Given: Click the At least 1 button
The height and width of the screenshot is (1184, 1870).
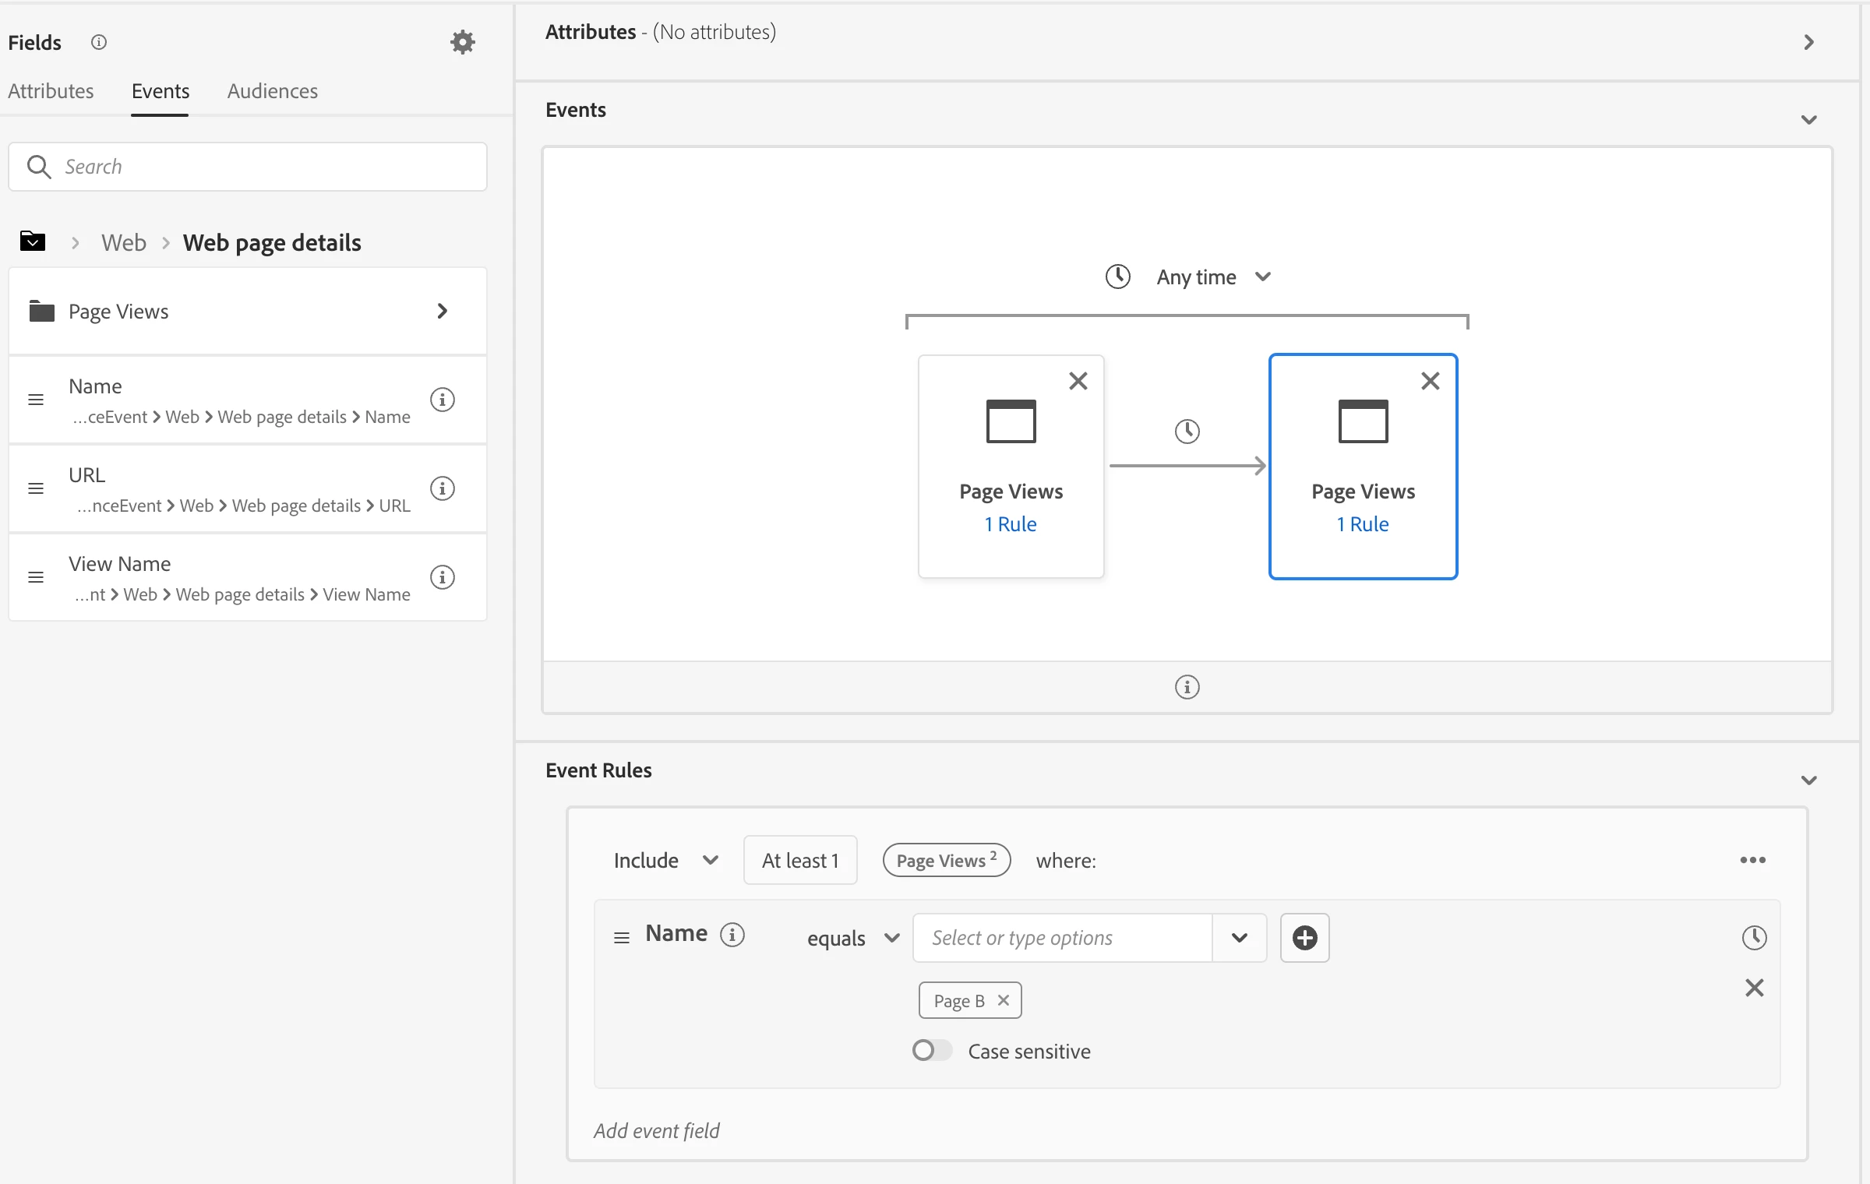Looking at the screenshot, I should 800,860.
